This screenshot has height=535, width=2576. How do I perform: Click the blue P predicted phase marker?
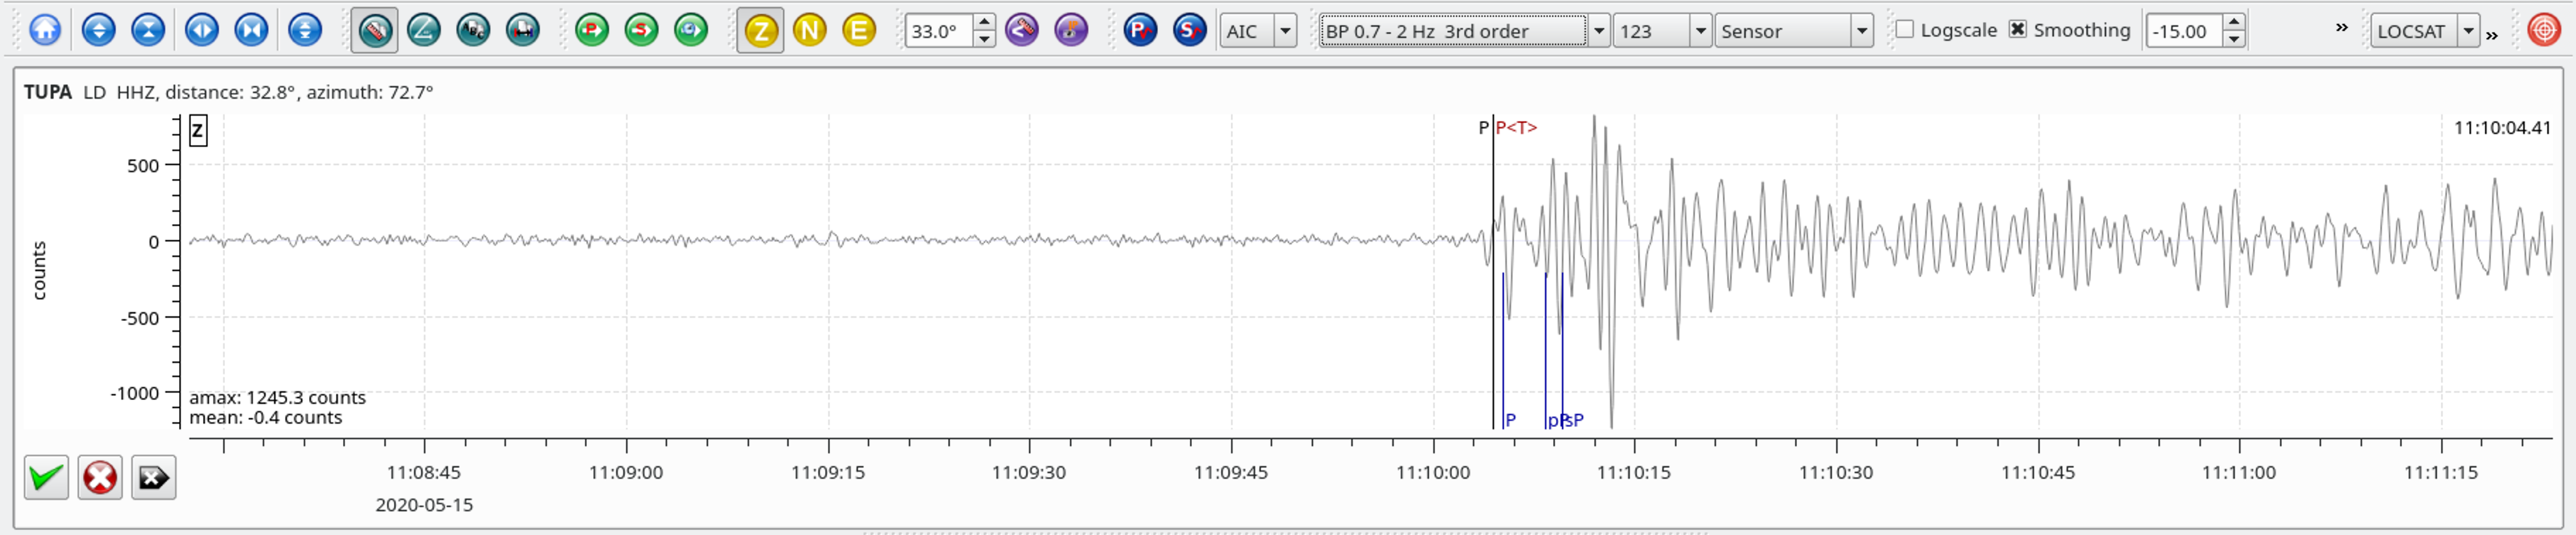click(x=1509, y=421)
